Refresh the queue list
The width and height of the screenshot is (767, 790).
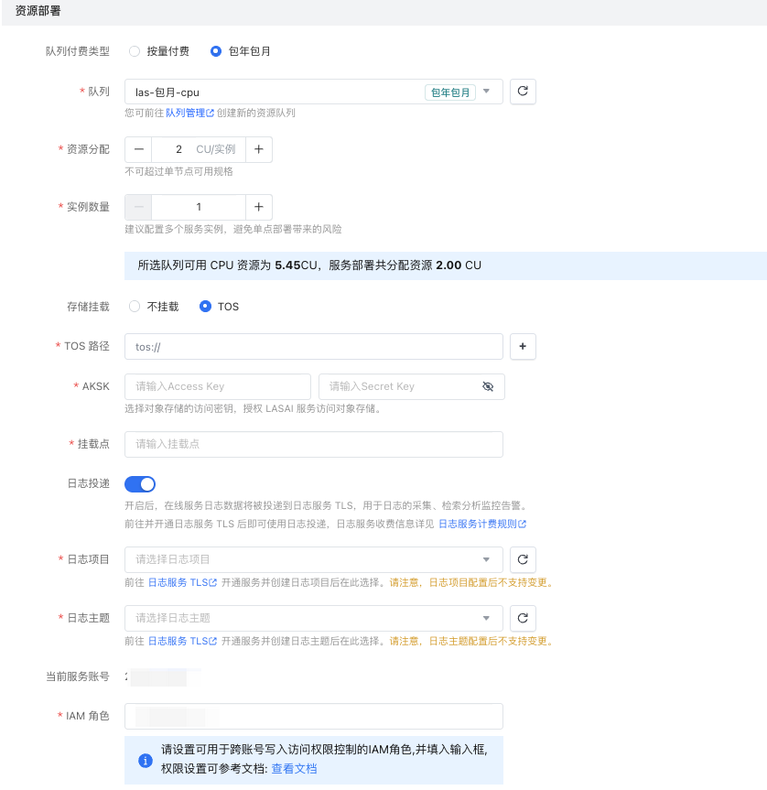[522, 91]
